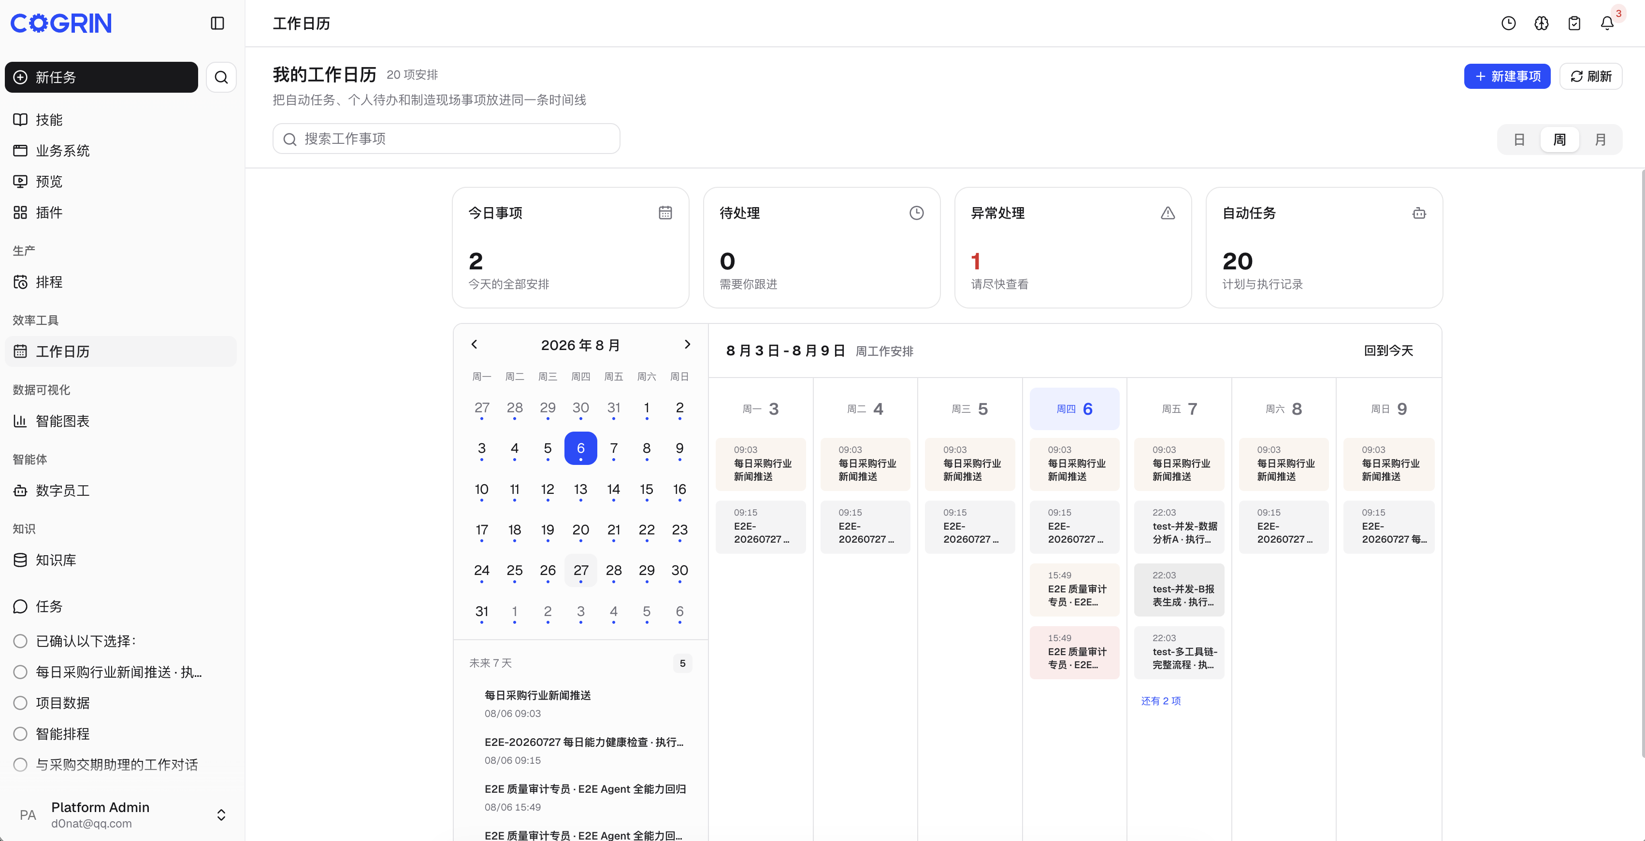Expand the Platform Admin account switcher
Viewport: 1645px width, 841px height.
(x=221, y=815)
